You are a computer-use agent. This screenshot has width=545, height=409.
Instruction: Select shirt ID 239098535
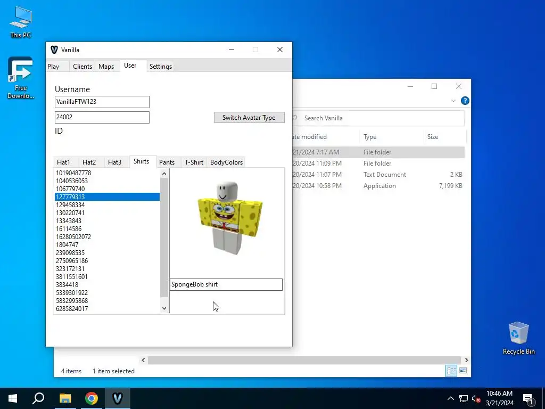point(107,253)
